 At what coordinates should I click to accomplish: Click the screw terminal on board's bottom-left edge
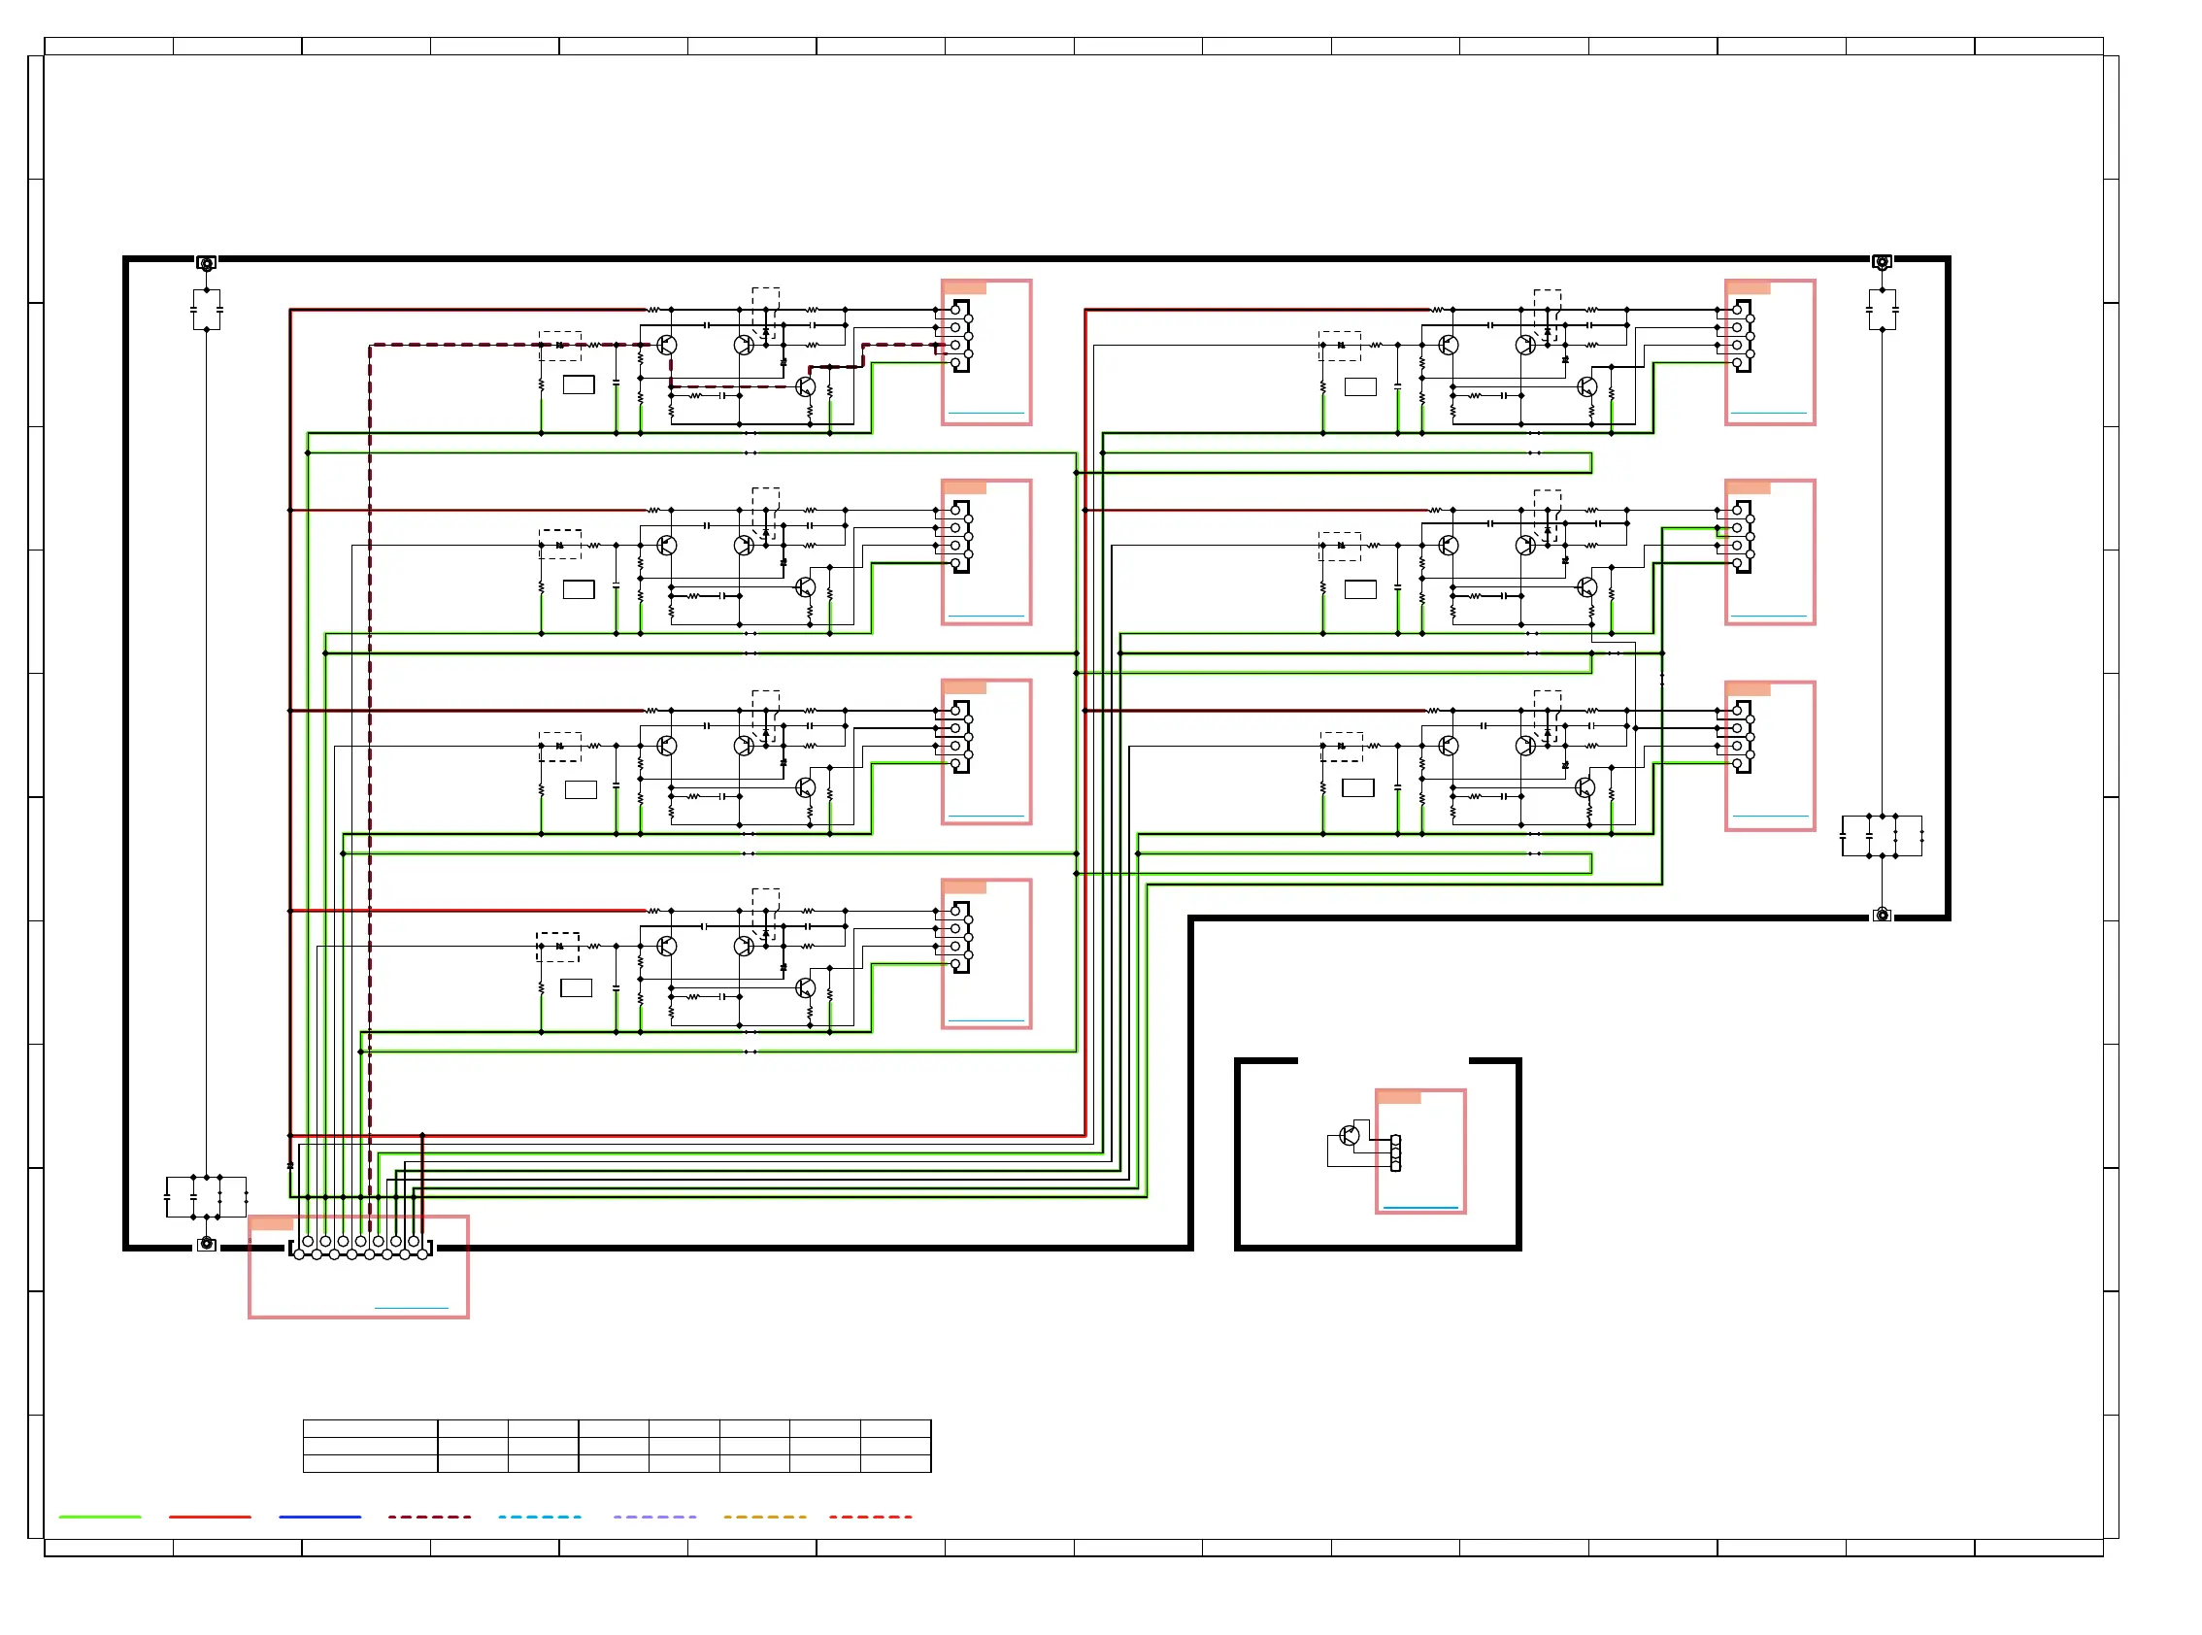click(206, 1243)
